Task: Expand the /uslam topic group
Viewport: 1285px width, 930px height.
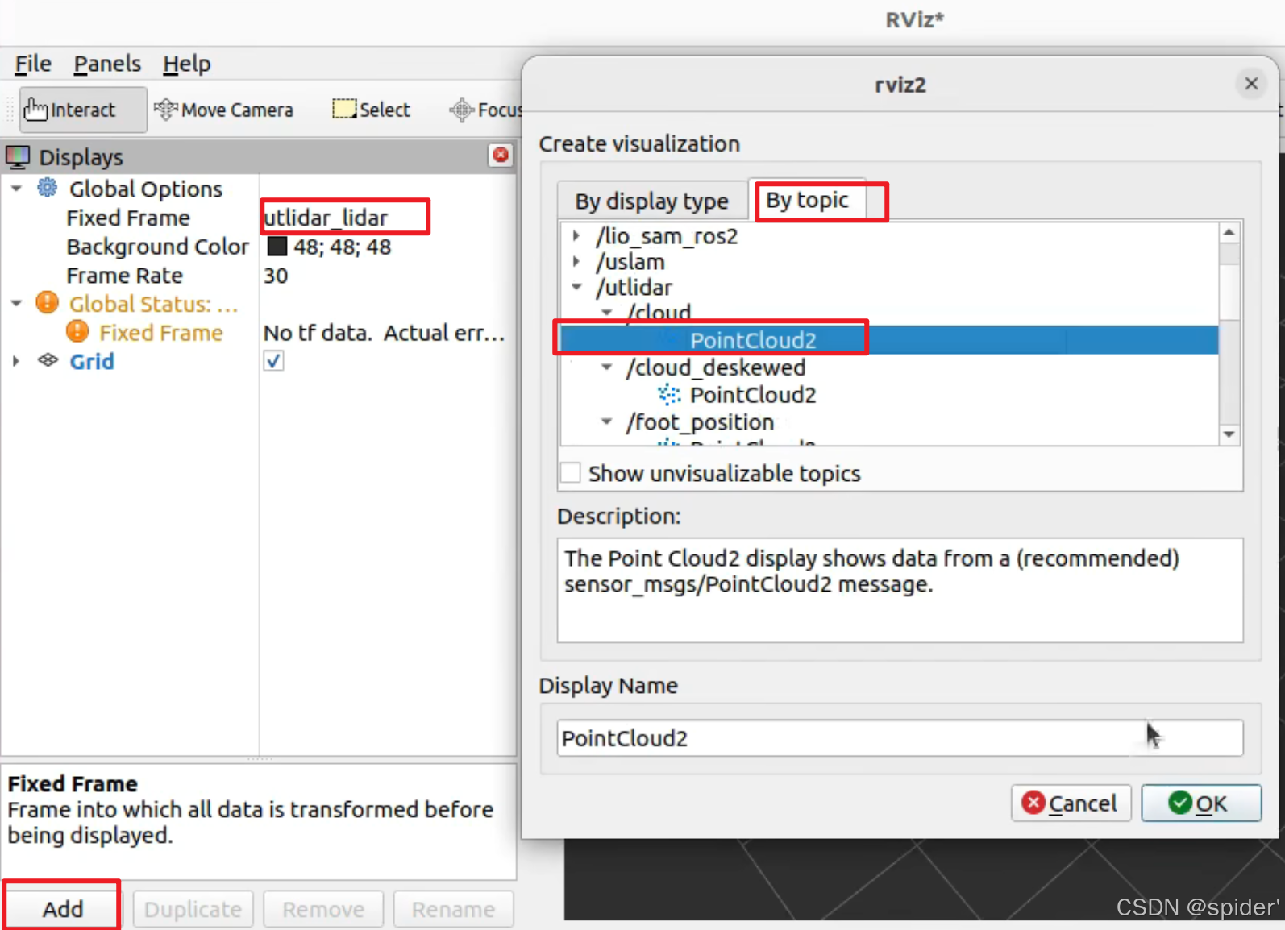Action: coord(576,262)
